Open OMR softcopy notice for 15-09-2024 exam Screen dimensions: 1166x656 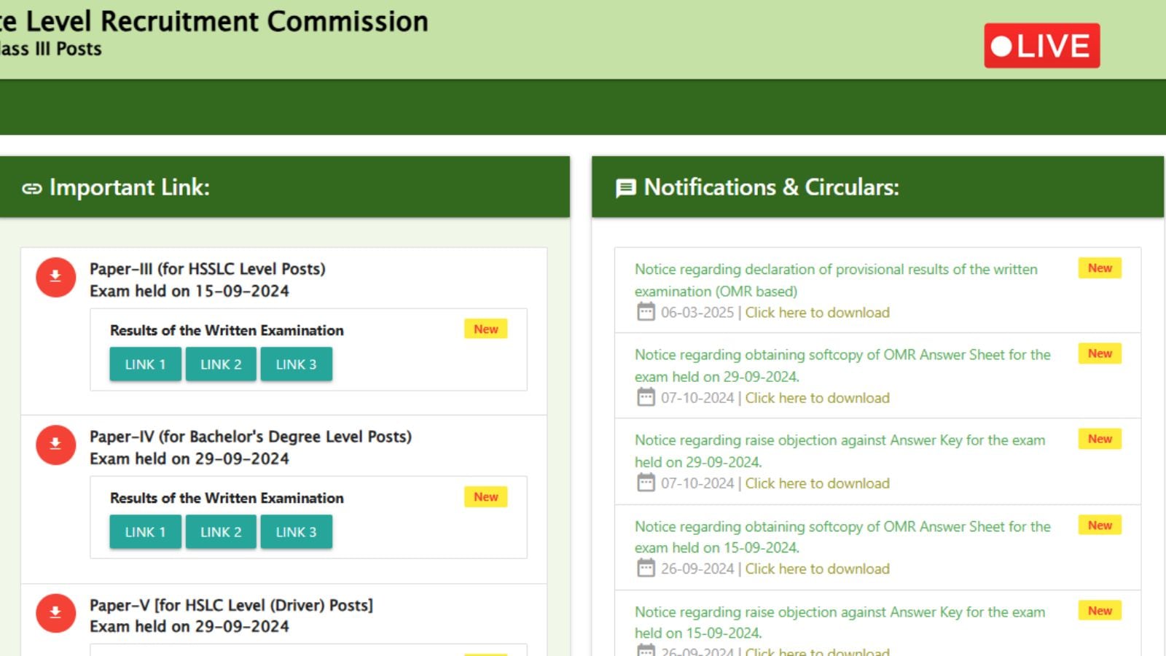coord(842,526)
